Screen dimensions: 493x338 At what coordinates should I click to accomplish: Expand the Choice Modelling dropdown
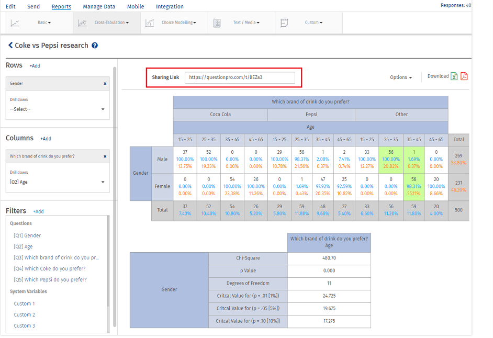[x=179, y=22]
